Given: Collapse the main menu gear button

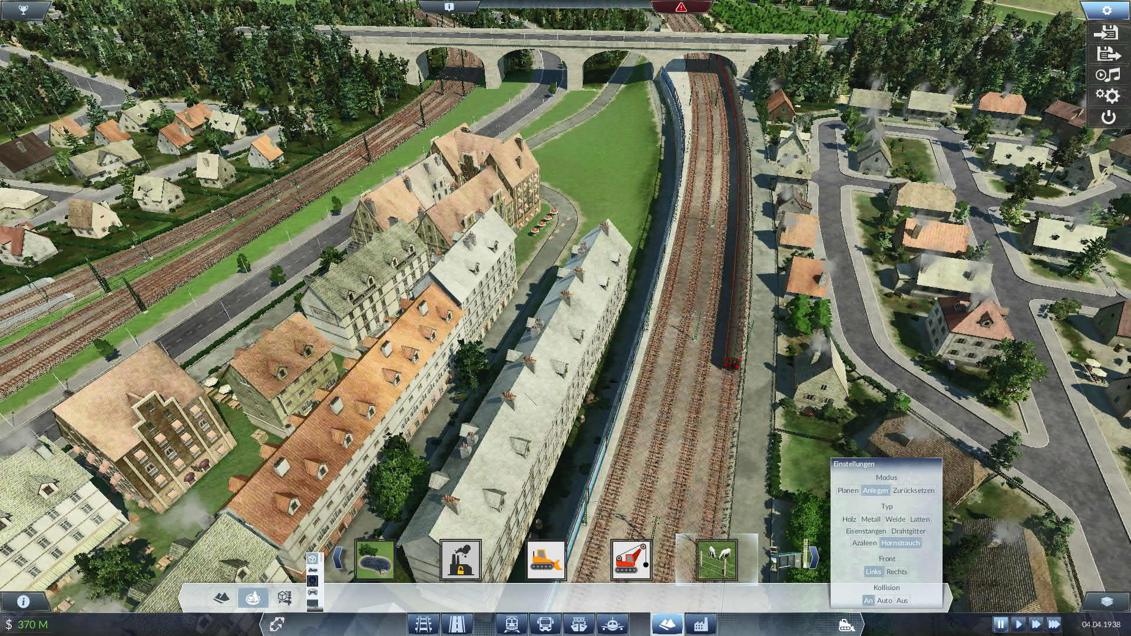Looking at the screenshot, I should pos(1107,11).
